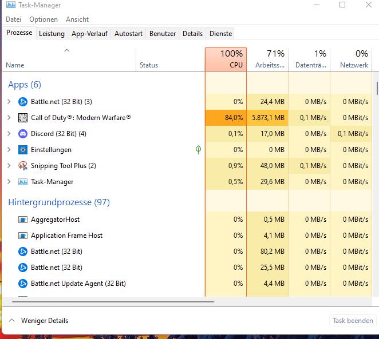Click the Task-Manager row icon

pos(23,182)
